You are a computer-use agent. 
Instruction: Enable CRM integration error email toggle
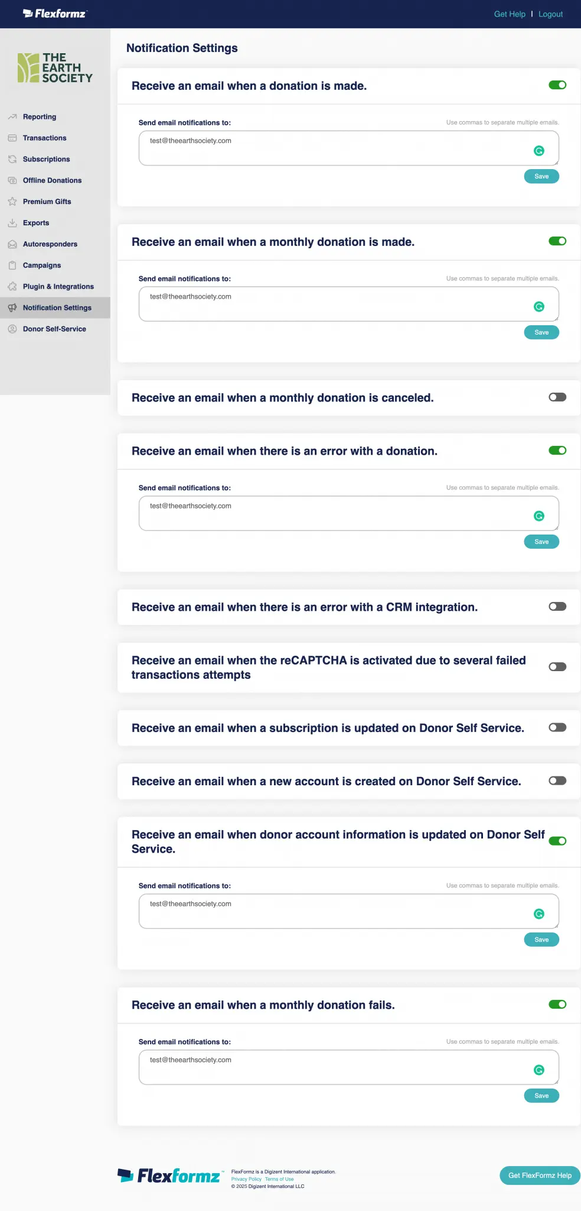pyautogui.click(x=557, y=607)
